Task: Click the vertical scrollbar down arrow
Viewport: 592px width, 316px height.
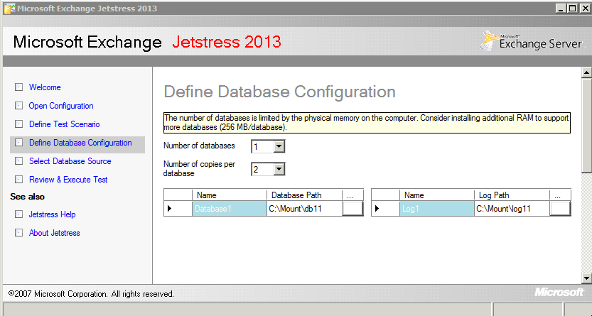Action: point(586,278)
